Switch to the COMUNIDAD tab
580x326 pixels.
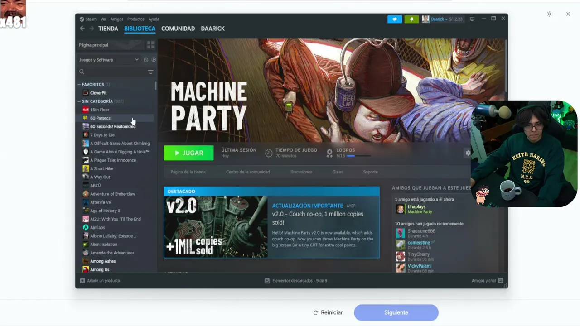click(178, 29)
